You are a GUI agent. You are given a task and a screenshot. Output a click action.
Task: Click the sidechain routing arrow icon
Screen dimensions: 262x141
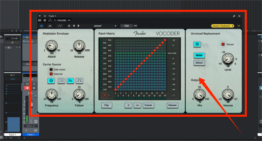[x=135, y=26]
